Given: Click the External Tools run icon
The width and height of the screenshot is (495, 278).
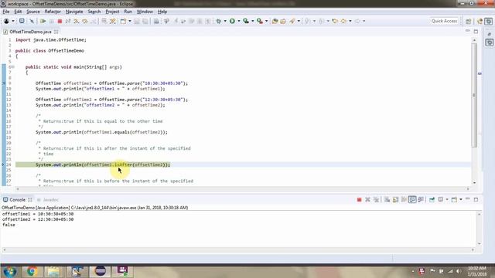Looking at the screenshot, I should [260, 21].
